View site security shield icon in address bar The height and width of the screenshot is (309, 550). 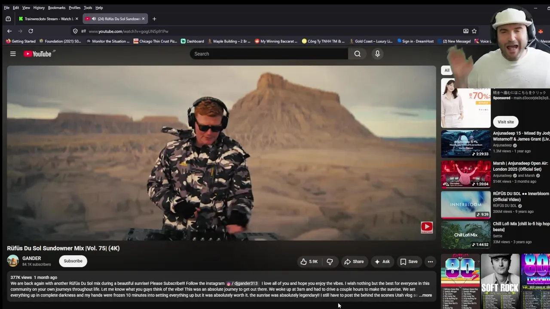75,31
